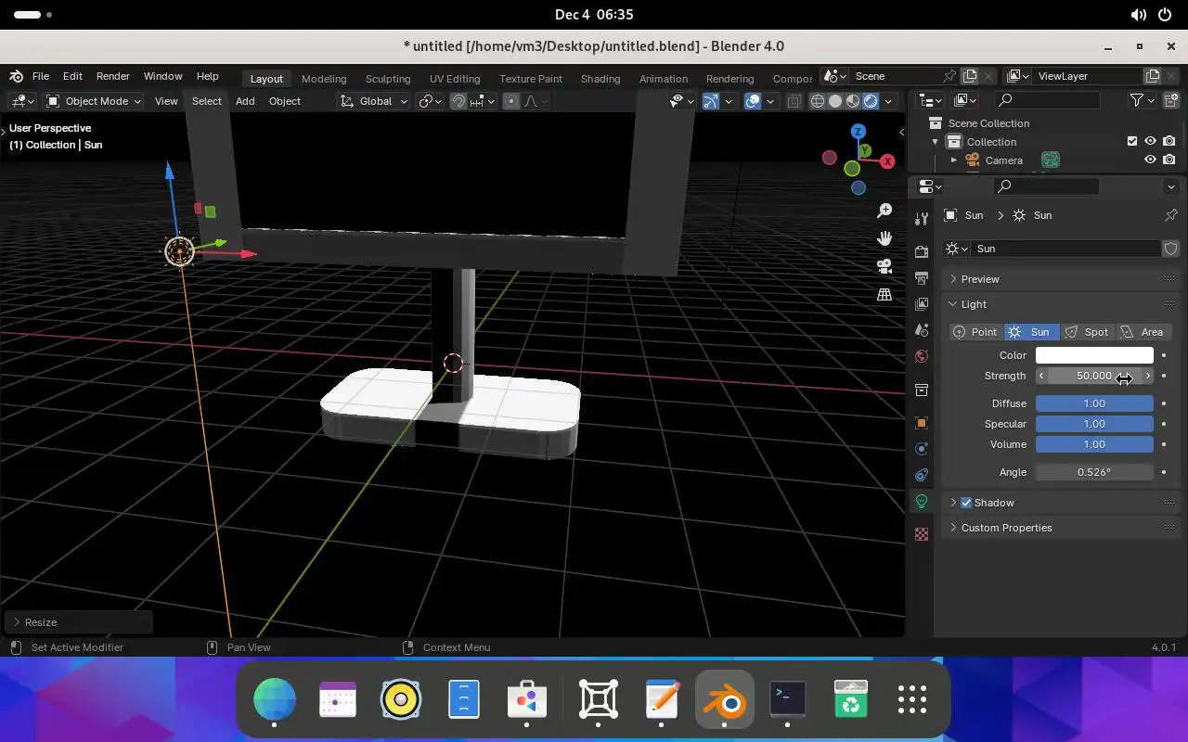Set light type to Area
Screen dimensions: 1188x742
pos(1143,332)
